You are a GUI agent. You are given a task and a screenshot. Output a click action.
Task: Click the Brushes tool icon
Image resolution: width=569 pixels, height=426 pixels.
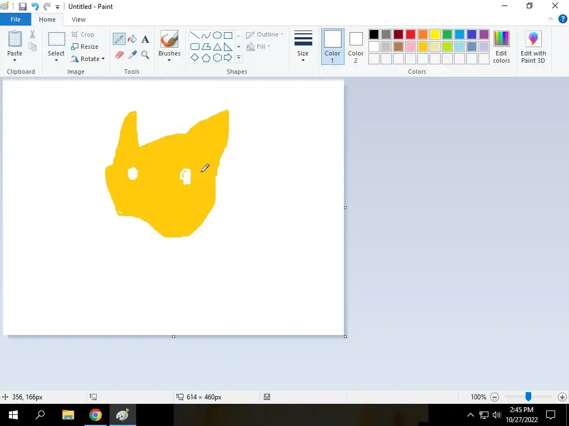coord(169,39)
